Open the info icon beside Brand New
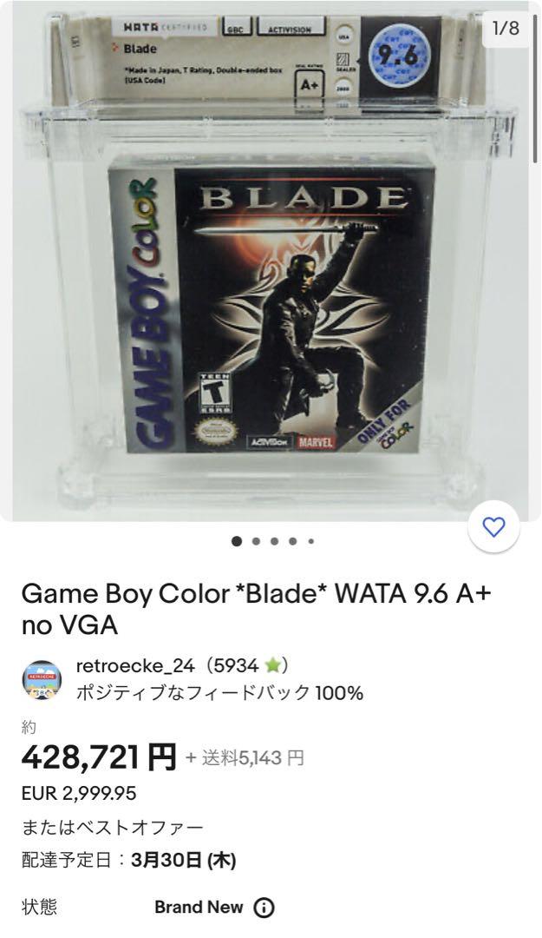This screenshot has height=938, width=542. click(x=264, y=908)
